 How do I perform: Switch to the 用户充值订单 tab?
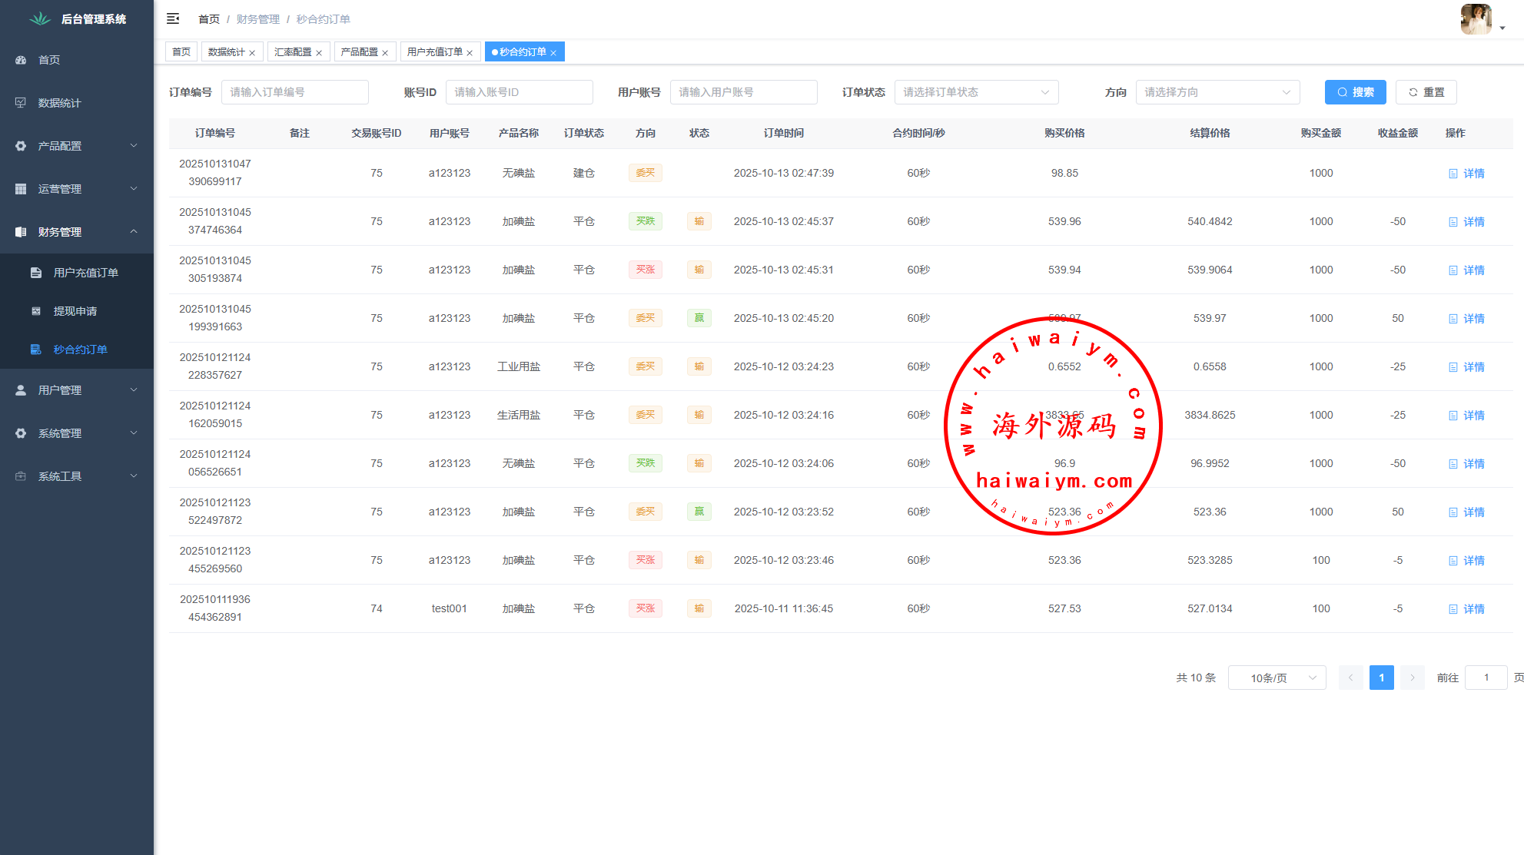click(x=434, y=52)
